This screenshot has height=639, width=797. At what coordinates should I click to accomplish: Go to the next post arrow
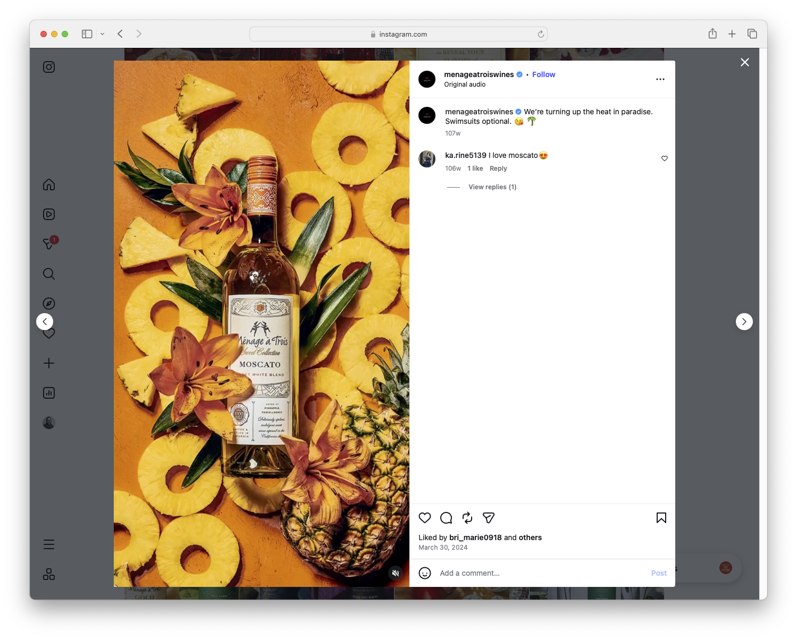[744, 322]
